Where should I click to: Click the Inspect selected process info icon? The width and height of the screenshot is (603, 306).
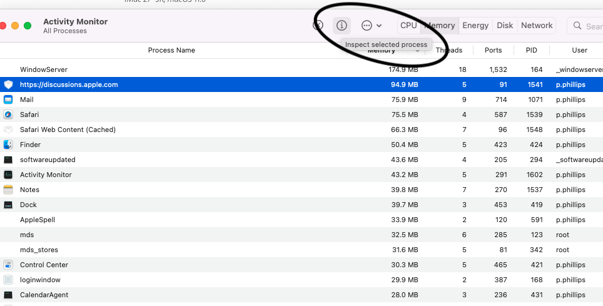click(342, 26)
